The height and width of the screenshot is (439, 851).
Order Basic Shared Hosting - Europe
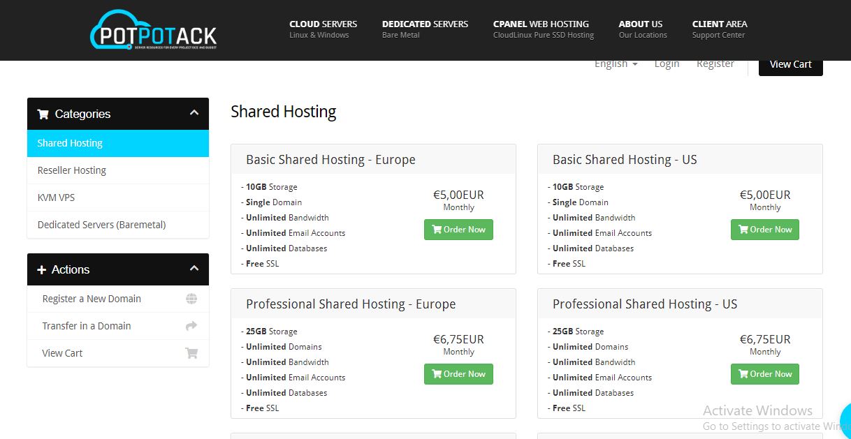tap(458, 230)
